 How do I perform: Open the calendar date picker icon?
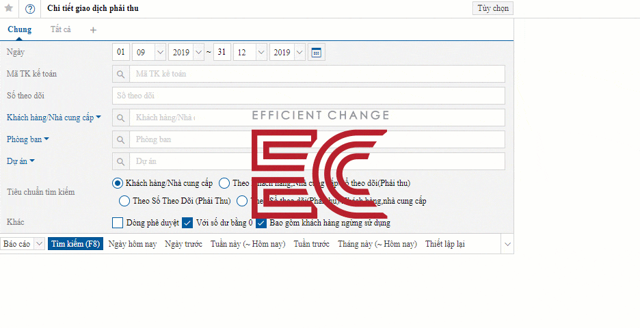(317, 52)
